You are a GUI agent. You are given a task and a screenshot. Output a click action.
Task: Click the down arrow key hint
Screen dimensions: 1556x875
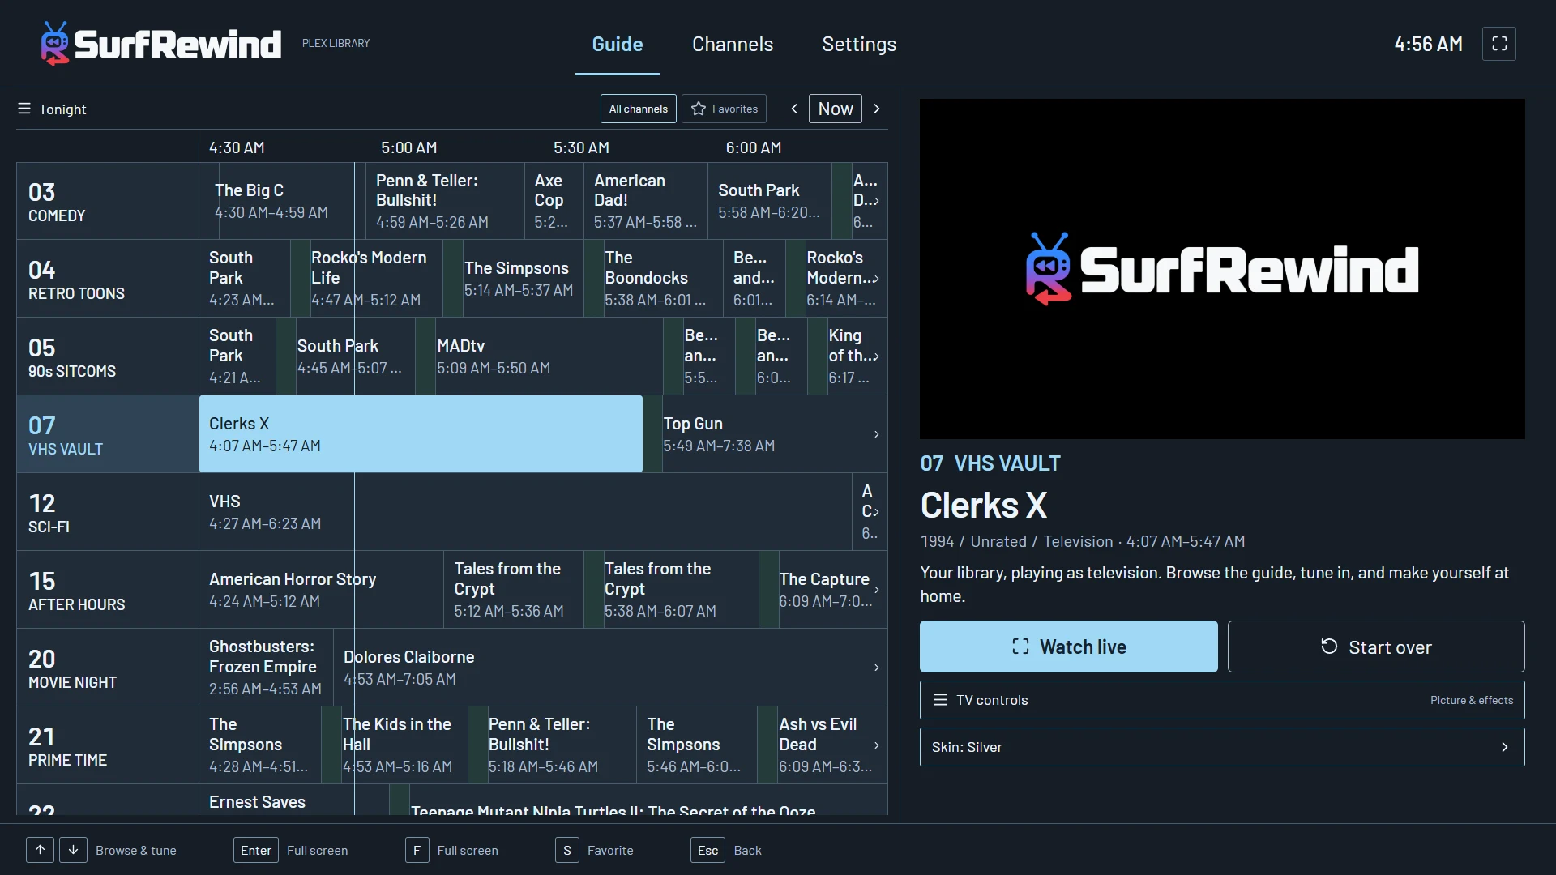tap(73, 850)
